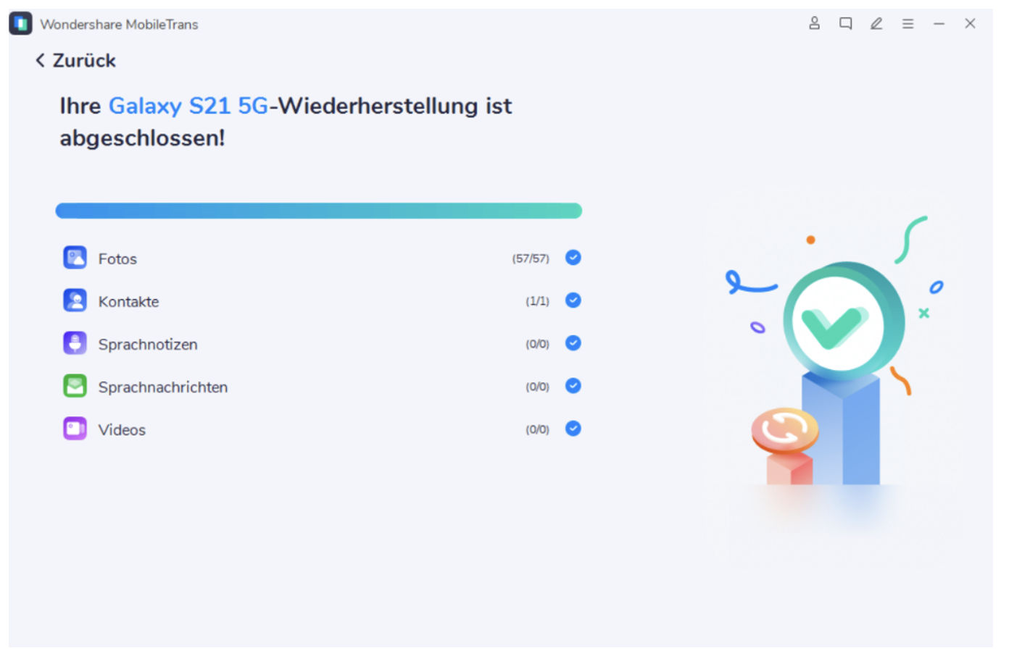Viewport: 1009px width, 656px height.
Task: Select the Sprachnachrichten row label
Action: [x=163, y=387]
